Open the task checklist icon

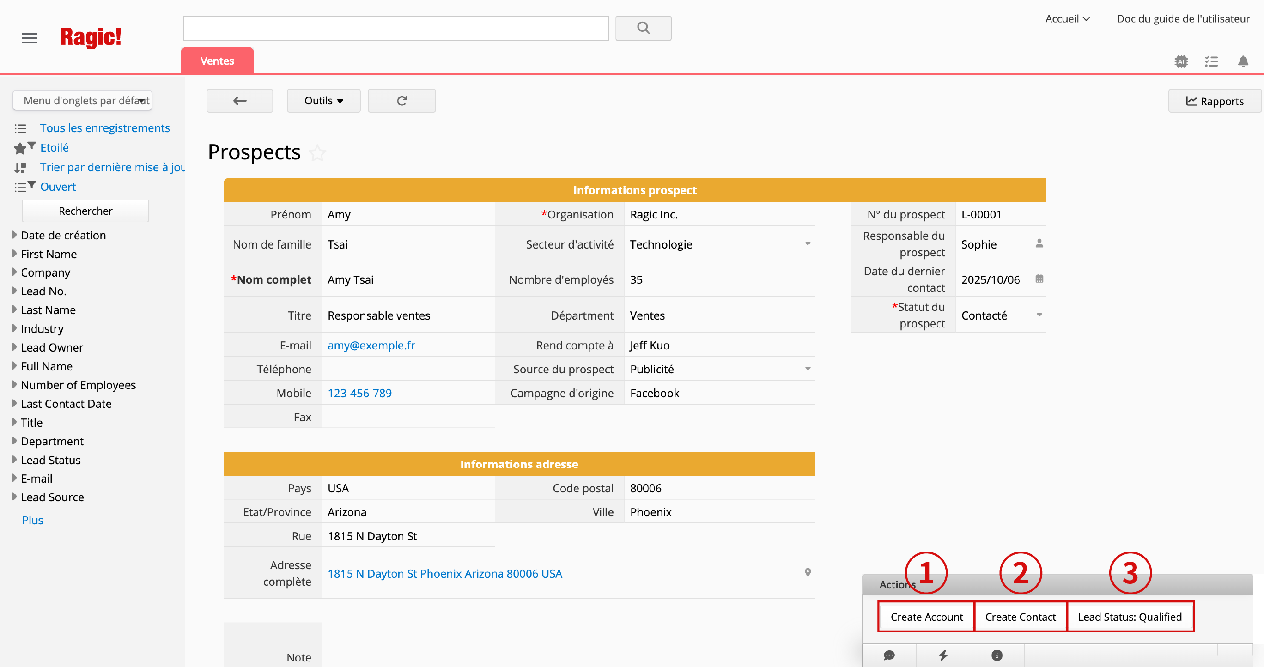point(1211,61)
